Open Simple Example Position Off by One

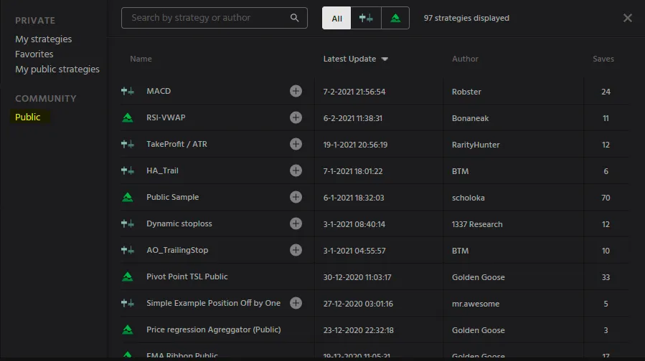click(x=214, y=303)
